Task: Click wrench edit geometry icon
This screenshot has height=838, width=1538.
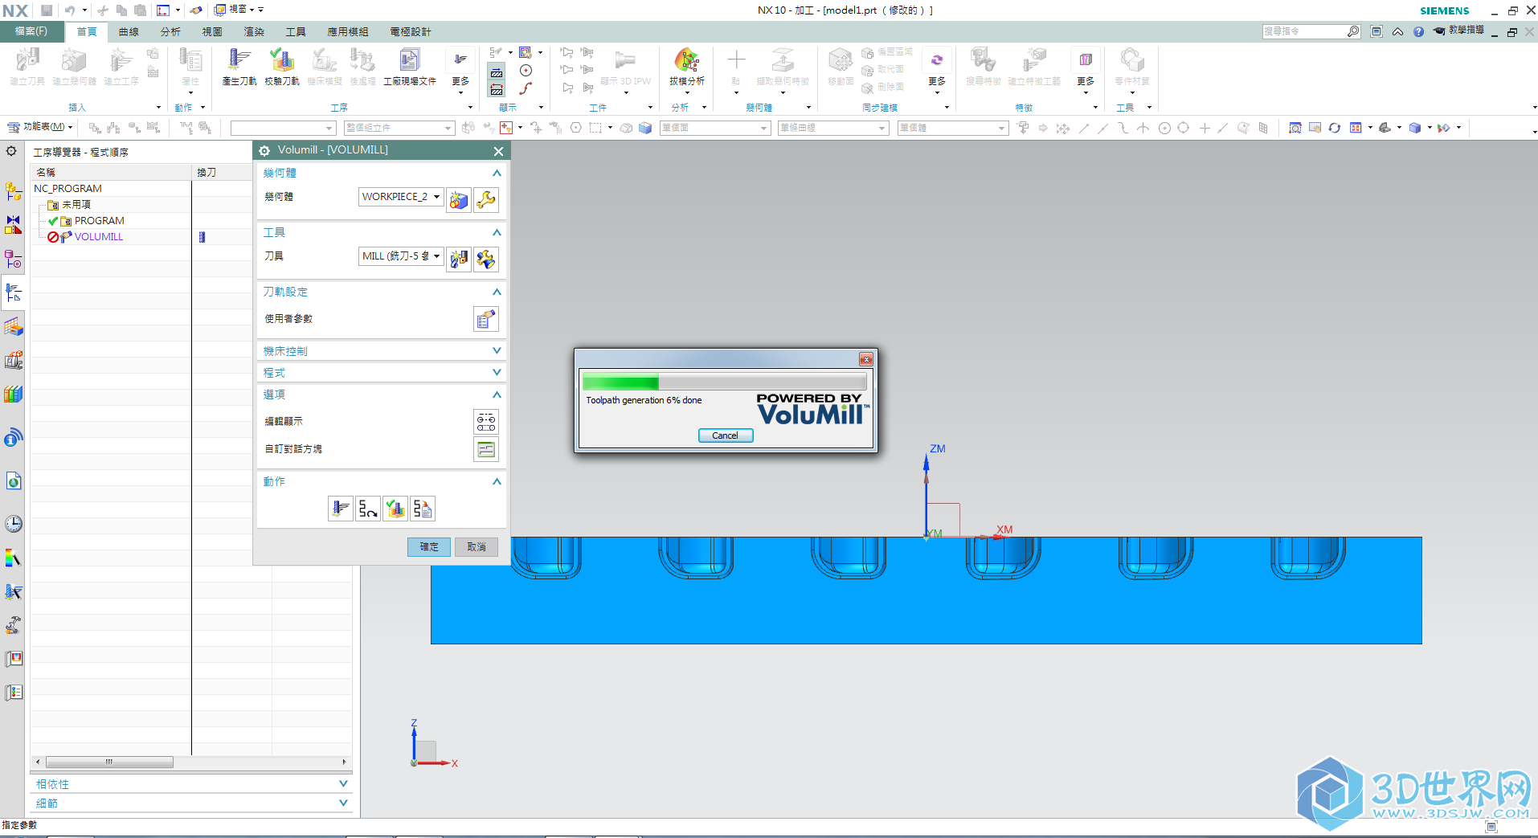Action: click(x=486, y=200)
